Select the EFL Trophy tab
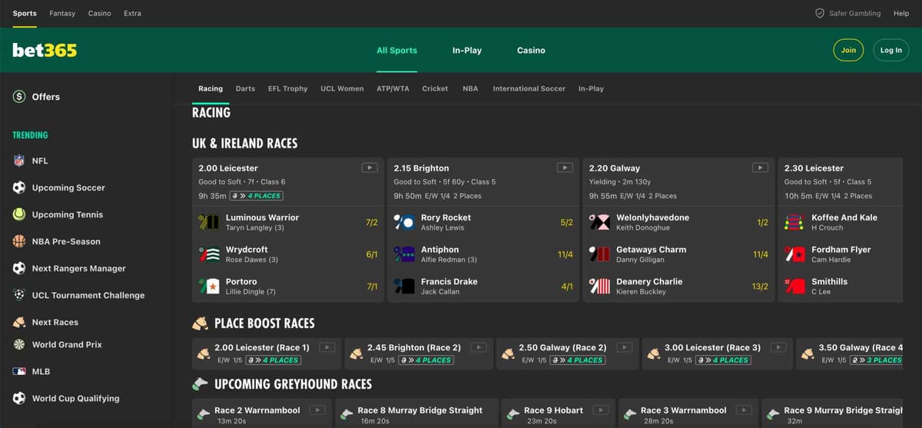This screenshot has height=428, width=922. click(x=287, y=88)
